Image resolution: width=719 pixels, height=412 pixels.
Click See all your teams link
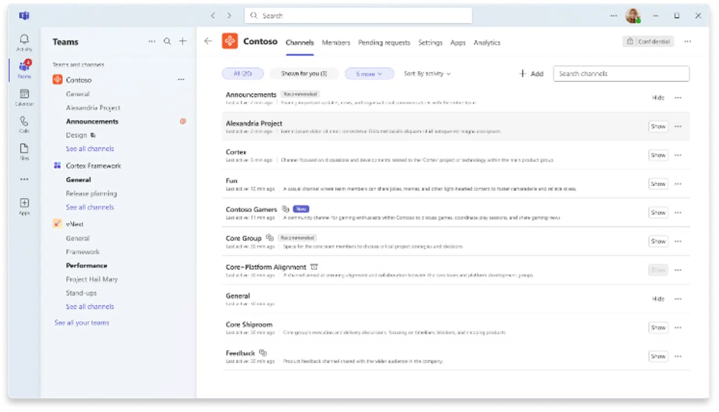click(82, 323)
